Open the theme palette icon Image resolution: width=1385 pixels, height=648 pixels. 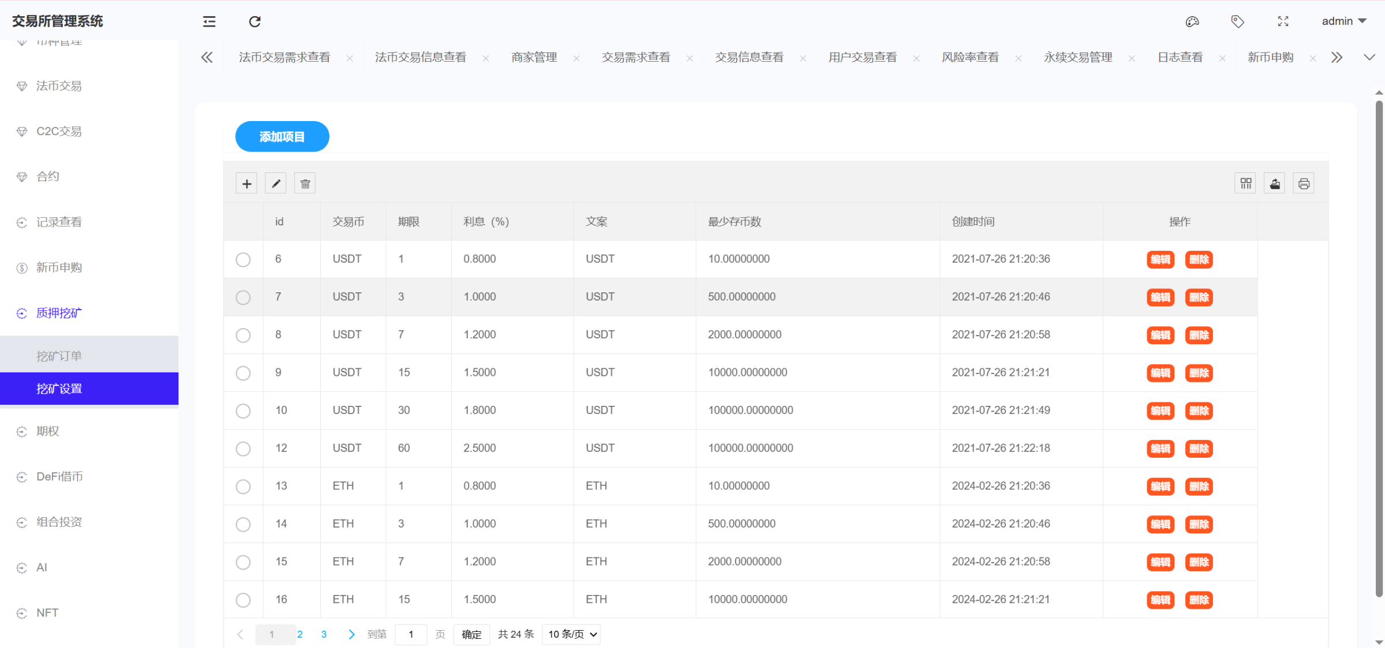(1192, 21)
